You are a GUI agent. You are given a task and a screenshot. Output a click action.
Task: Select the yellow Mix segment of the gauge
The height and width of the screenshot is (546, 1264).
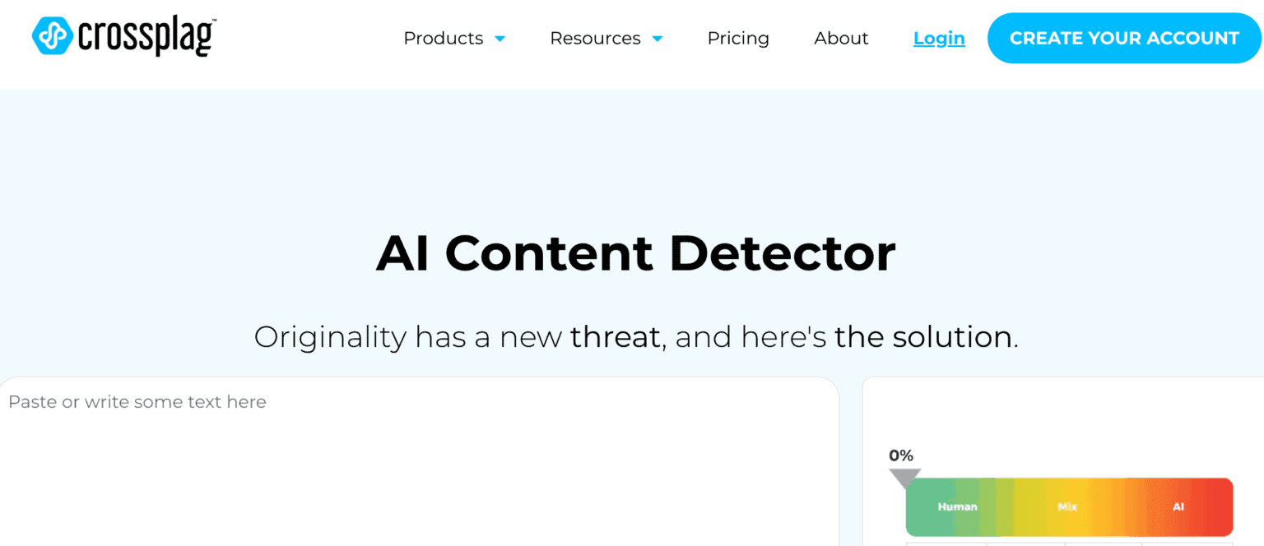point(1067,507)
